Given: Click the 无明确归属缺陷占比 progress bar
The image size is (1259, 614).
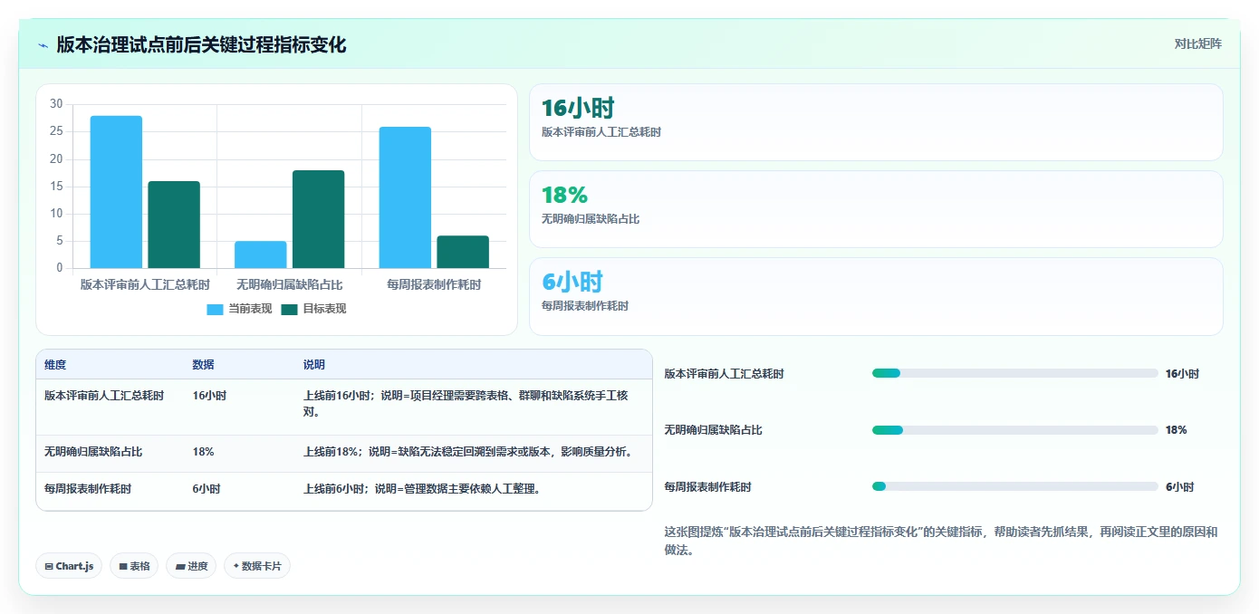Looking at the screenshot, I should 1014,430.
